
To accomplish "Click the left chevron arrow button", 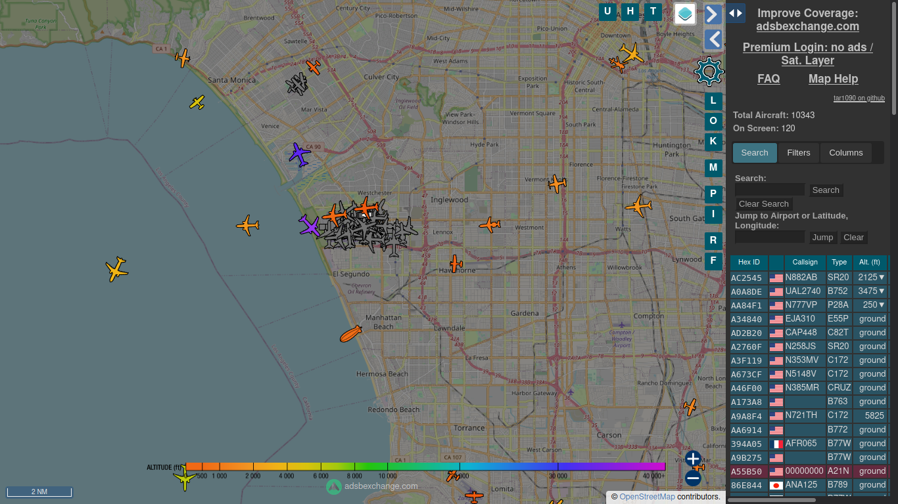I will [713, 40].
